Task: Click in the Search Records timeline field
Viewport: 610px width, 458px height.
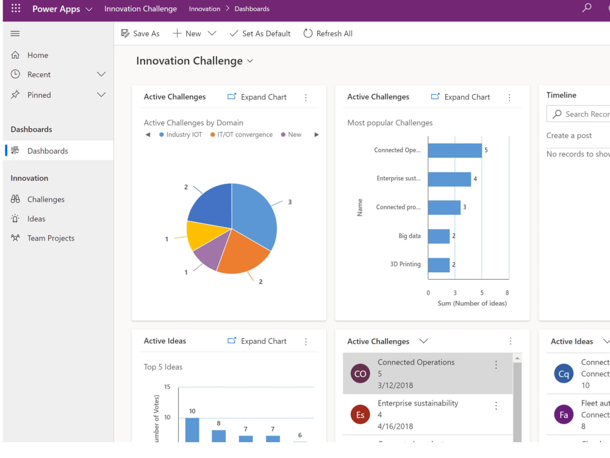Action: pyautogui.click(x=578, y=114)
